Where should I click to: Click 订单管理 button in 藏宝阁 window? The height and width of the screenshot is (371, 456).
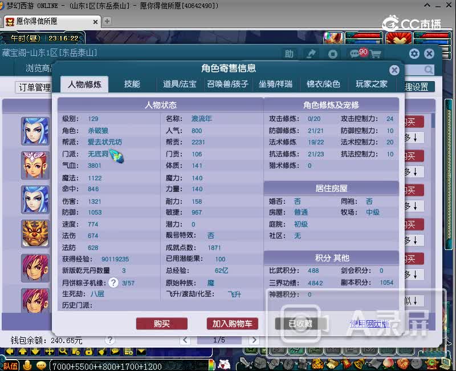point(34,87)
